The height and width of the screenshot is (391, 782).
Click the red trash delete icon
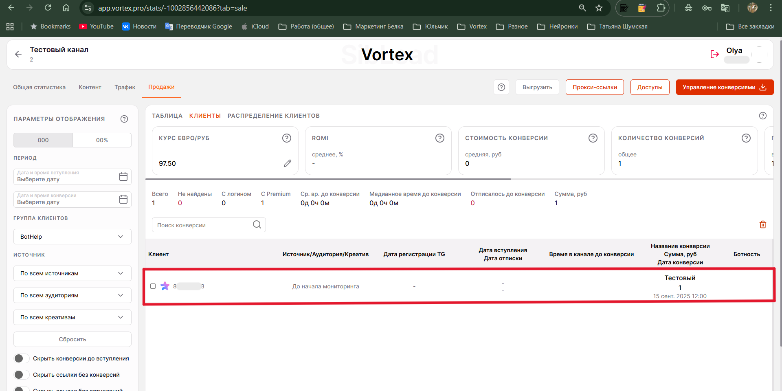pos(762,224)
